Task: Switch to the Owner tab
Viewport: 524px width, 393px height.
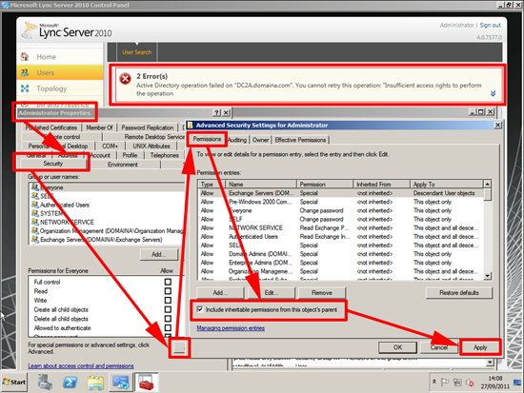Action: click(261, 140)
